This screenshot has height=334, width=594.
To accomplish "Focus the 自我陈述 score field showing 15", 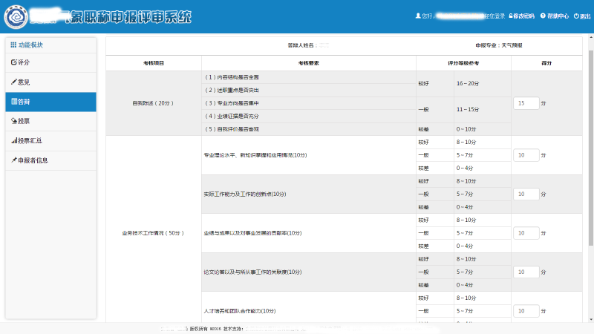I will (x=526, y=103).
